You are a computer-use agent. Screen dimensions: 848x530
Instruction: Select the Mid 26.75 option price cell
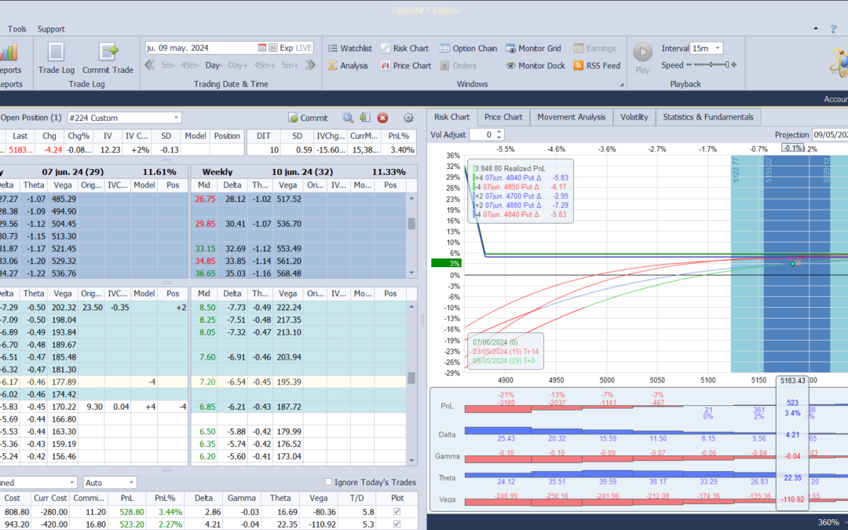pos(205,199)
